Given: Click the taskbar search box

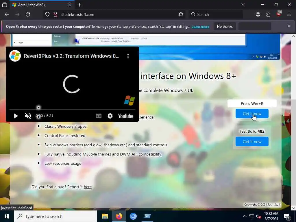Looking at the screenshot, I should click(x=55, y=216).
